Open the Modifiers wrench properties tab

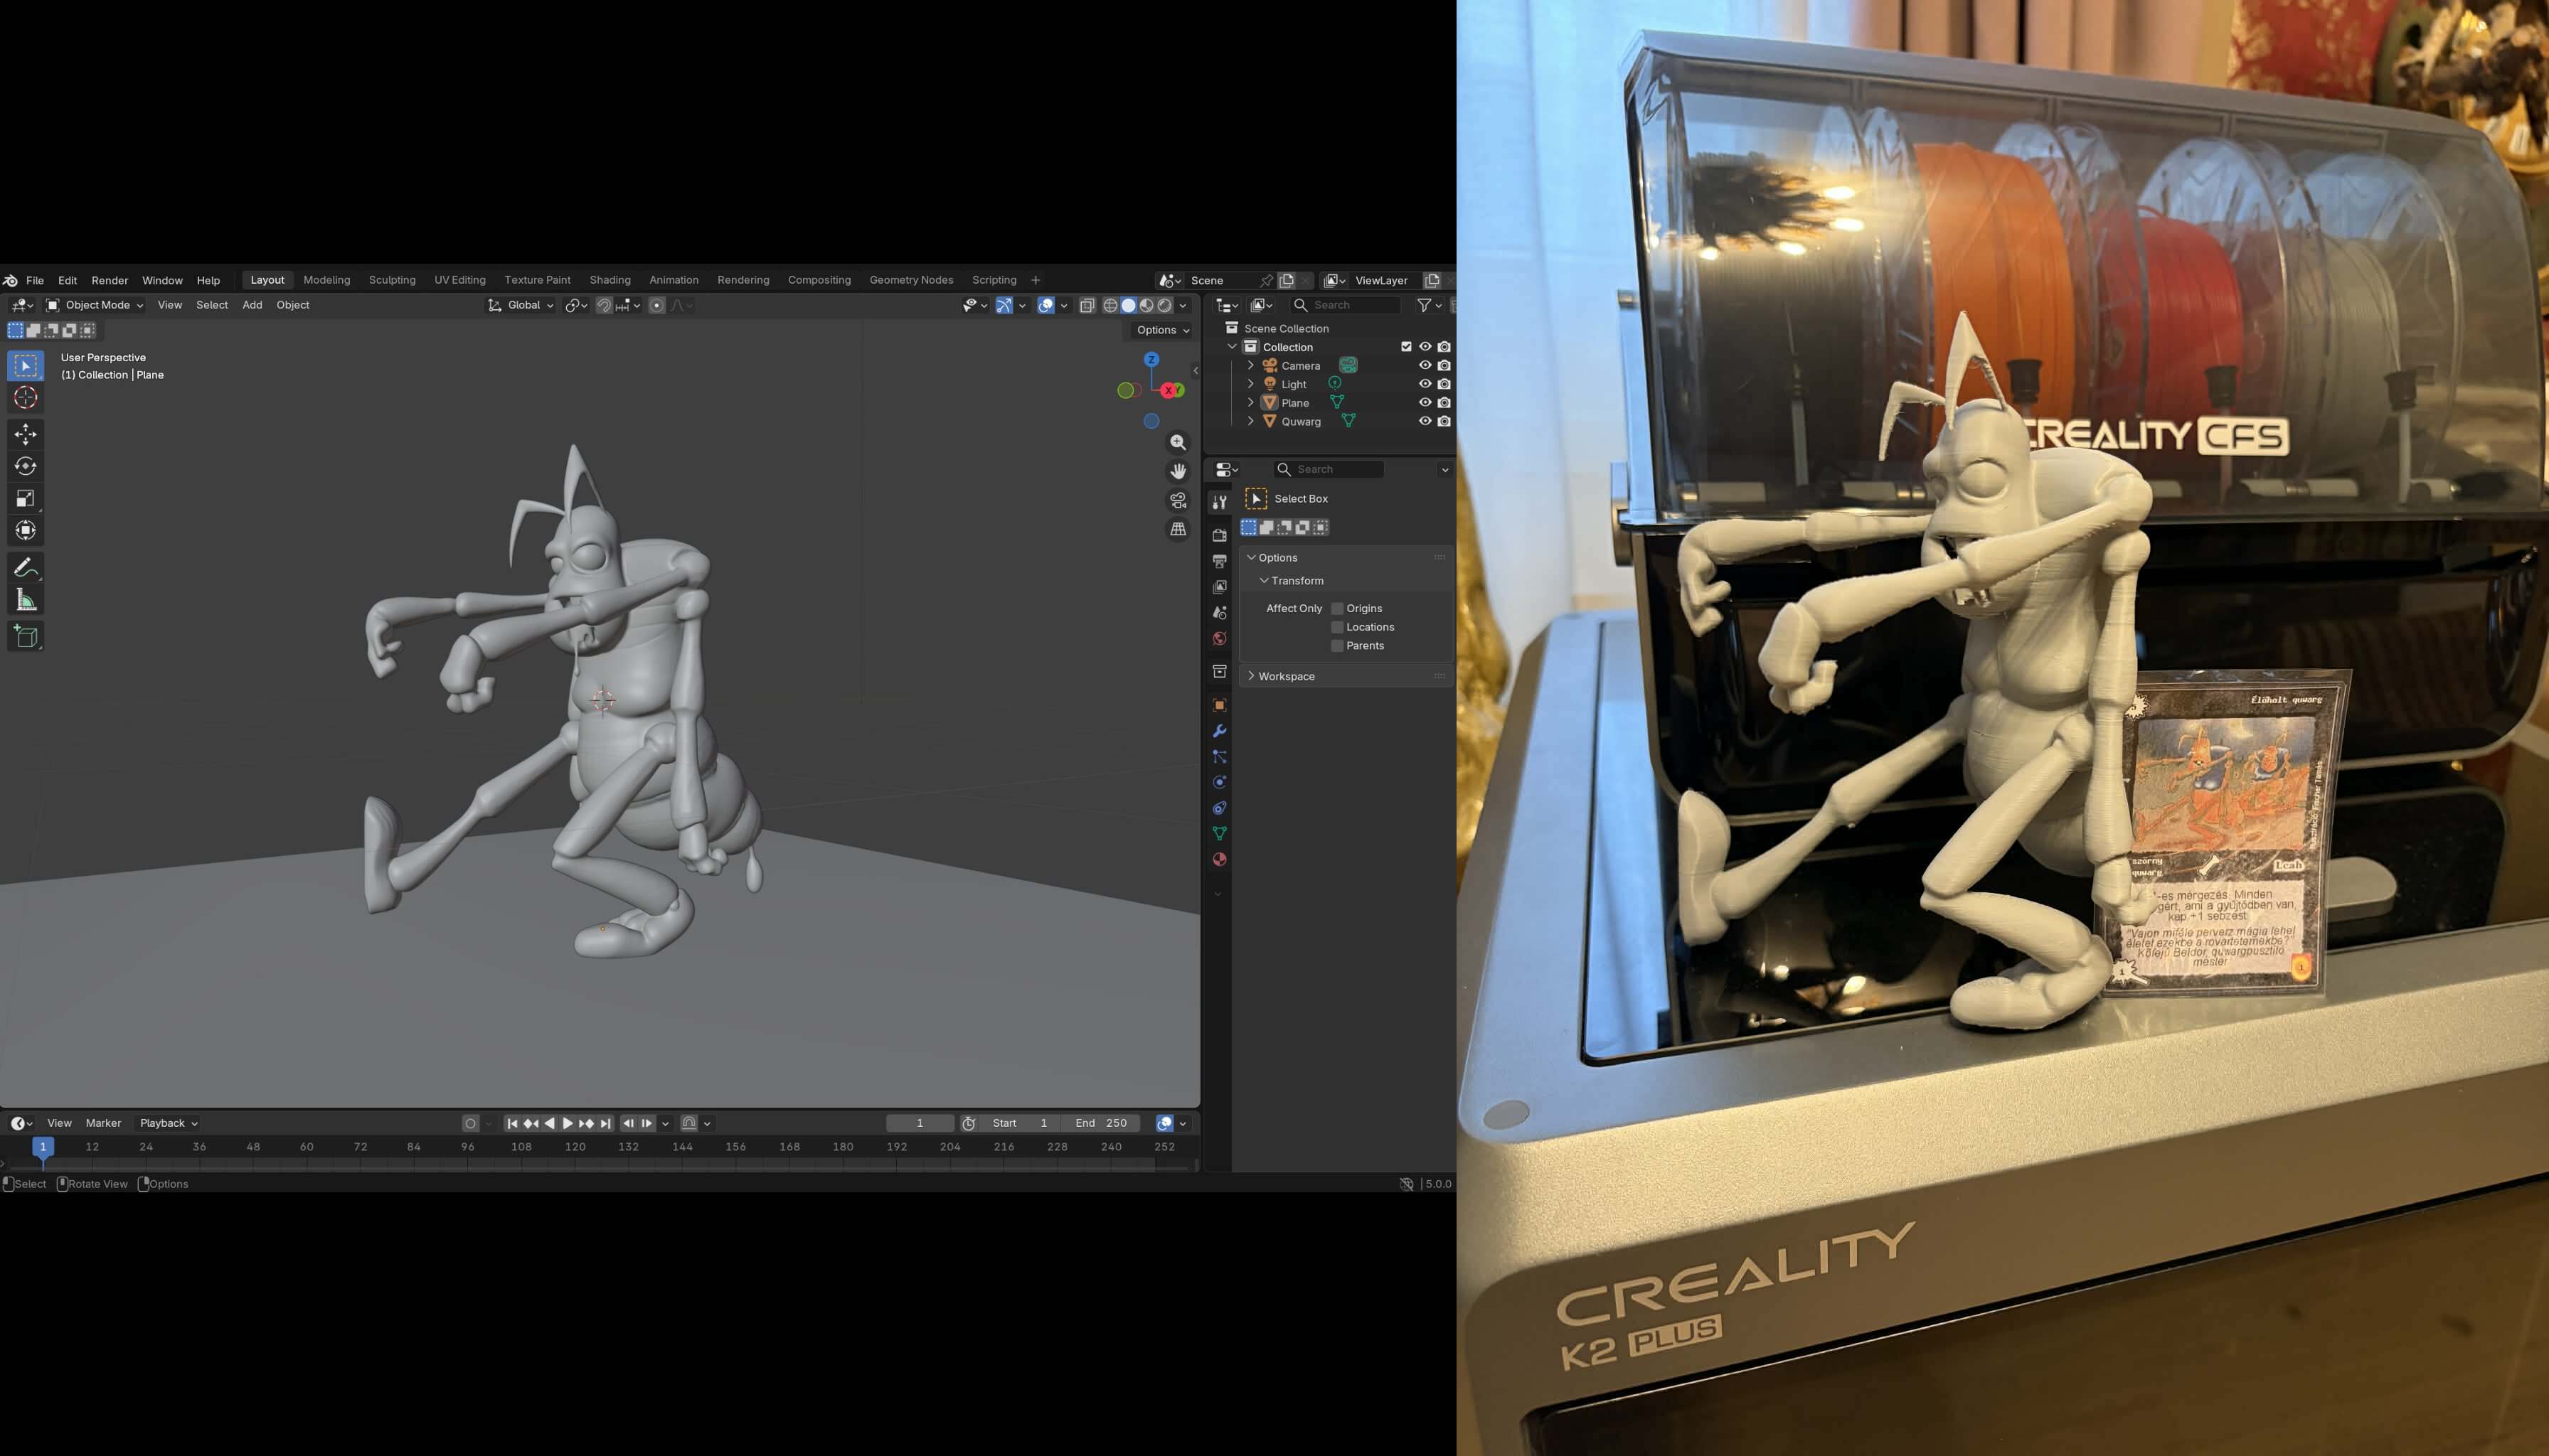pyautogui.click(x=1218, y=731)
